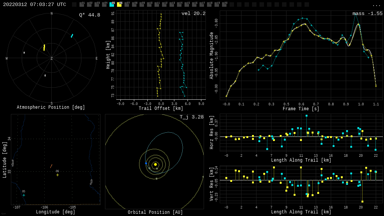Enable the station 01 square
Screen dimensions: 384x216
coord(82,4)
